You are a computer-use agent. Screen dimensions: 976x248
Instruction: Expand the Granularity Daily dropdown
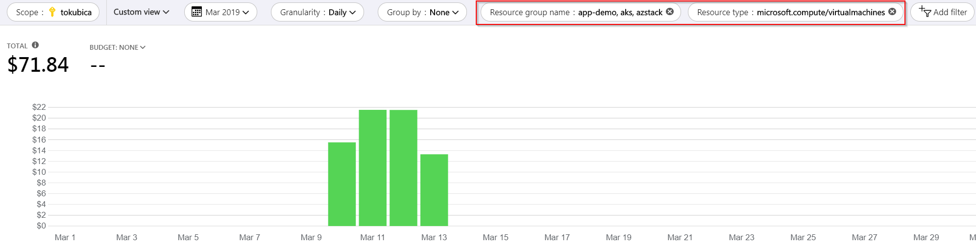317,12
